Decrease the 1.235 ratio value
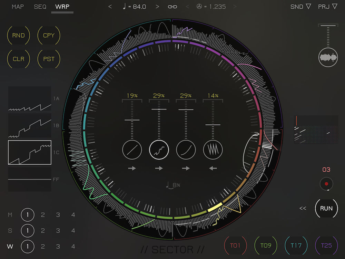Viewport: 345px width, 259px height. coord(187,7)
